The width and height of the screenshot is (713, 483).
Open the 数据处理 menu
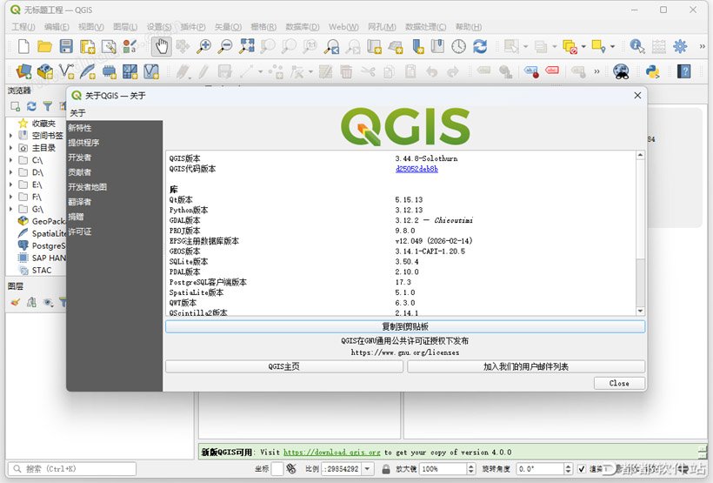(425, 27)
